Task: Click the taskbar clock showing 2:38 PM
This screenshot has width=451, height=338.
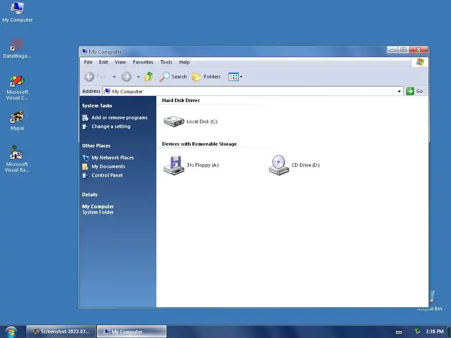Action: tap(435, 332)
